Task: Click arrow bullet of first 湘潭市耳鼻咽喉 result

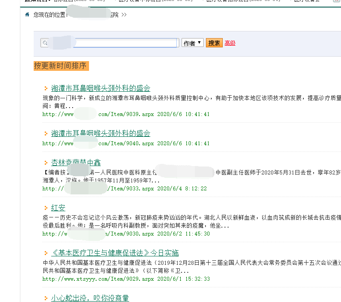Action: point(46,89)
